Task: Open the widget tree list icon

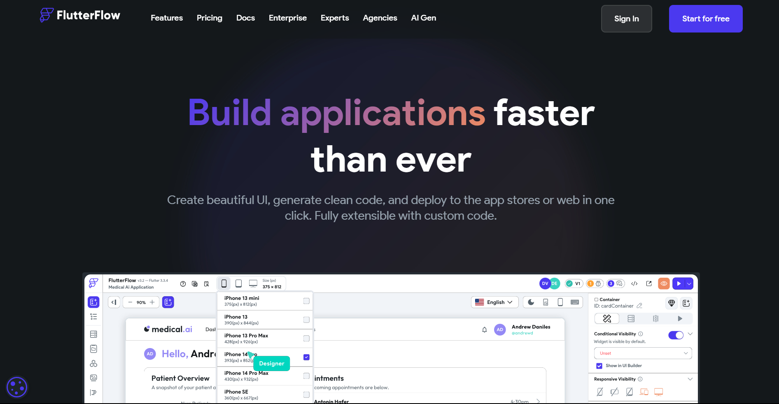Action: (93, 317)
